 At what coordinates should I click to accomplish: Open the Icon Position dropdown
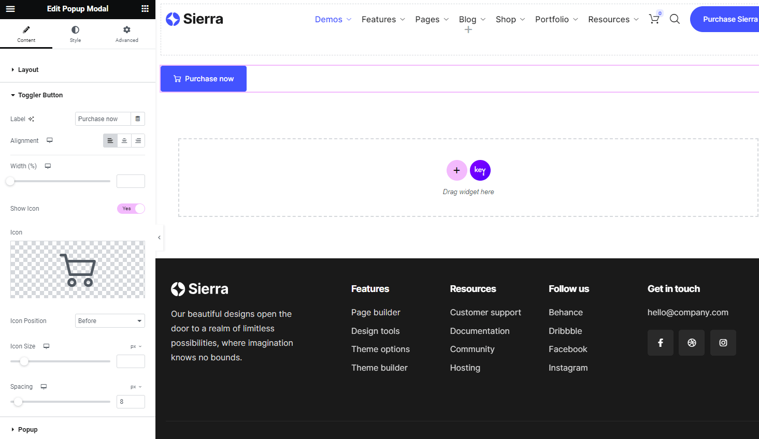pos(110,321)
